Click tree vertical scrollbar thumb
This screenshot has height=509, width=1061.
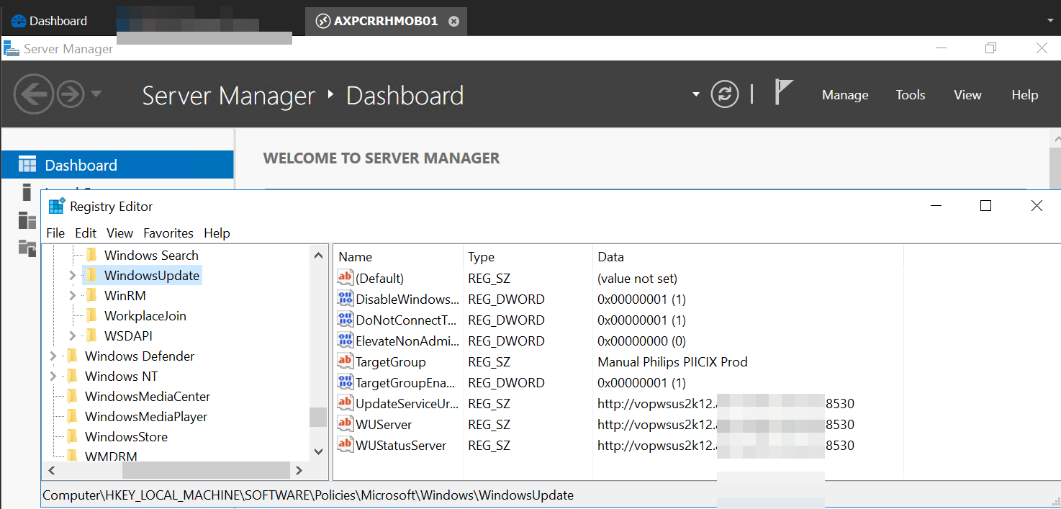tap(318, 418)
